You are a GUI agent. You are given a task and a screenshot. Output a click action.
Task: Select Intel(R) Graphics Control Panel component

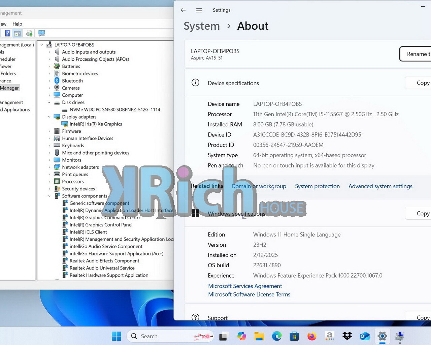pyautogui.click(x=101, y=225)
